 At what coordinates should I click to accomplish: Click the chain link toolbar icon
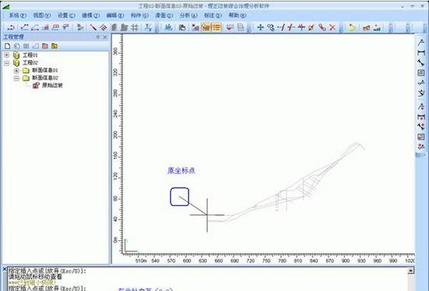322,27
